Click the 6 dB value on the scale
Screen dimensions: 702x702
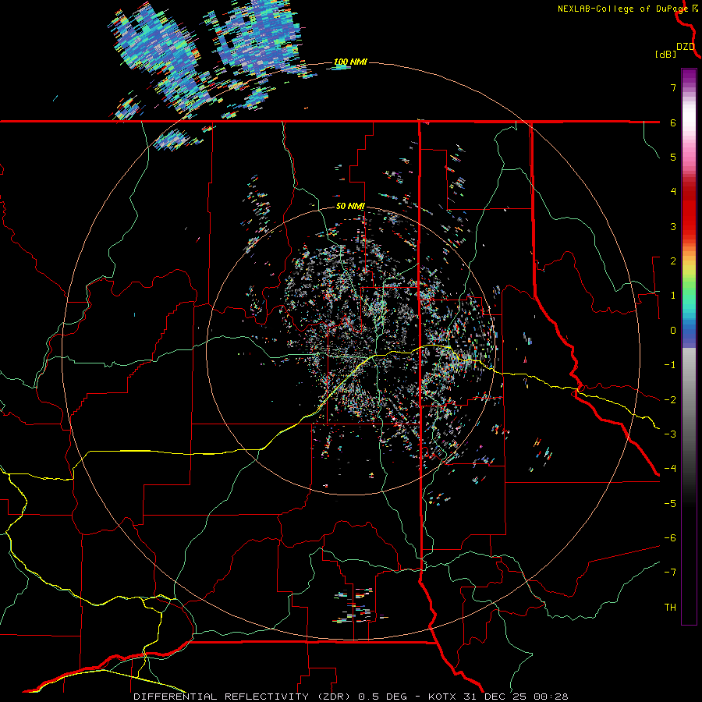[673, 122]
